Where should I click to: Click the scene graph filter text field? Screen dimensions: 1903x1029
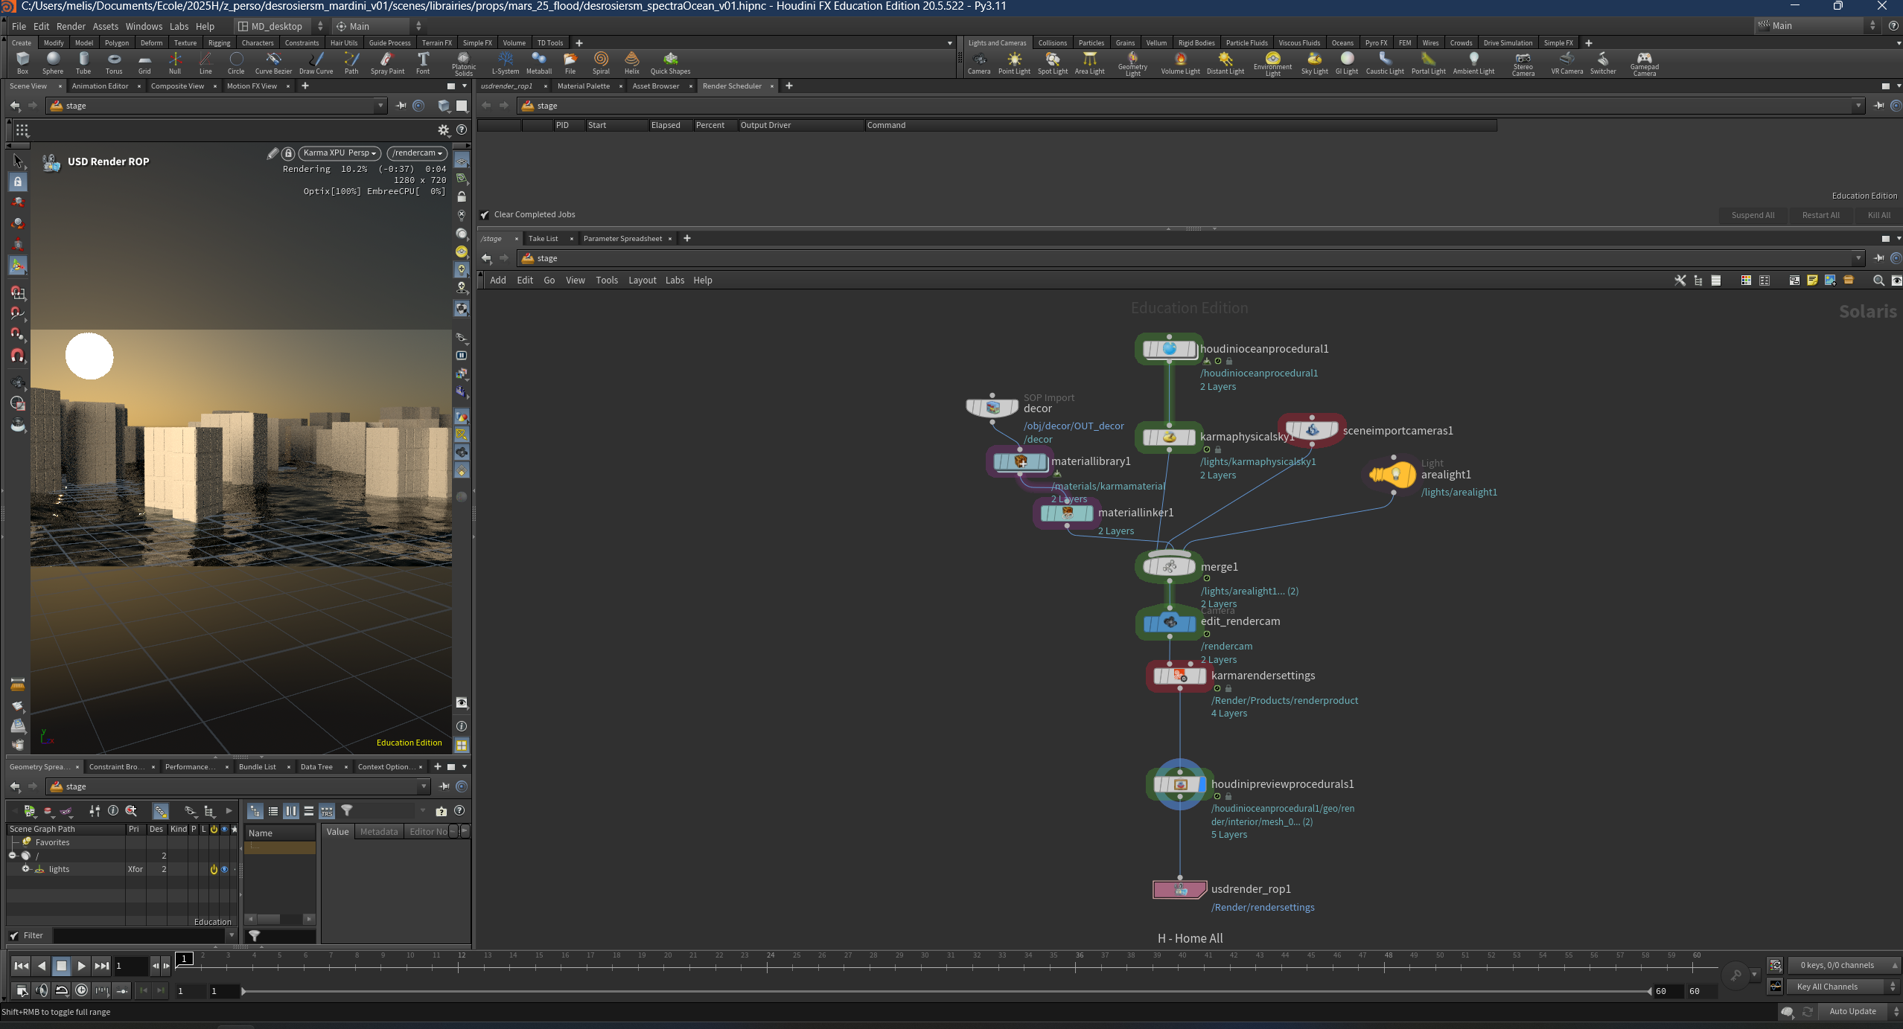click(x=140, y=936)
